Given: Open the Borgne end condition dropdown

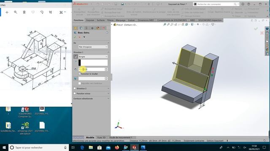Looking at the screenshot, I should [93, 57].
